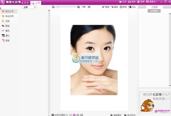Switch to the 已使用 tab
This screenshot has width=171, height=116.
[x=154, y=7]
